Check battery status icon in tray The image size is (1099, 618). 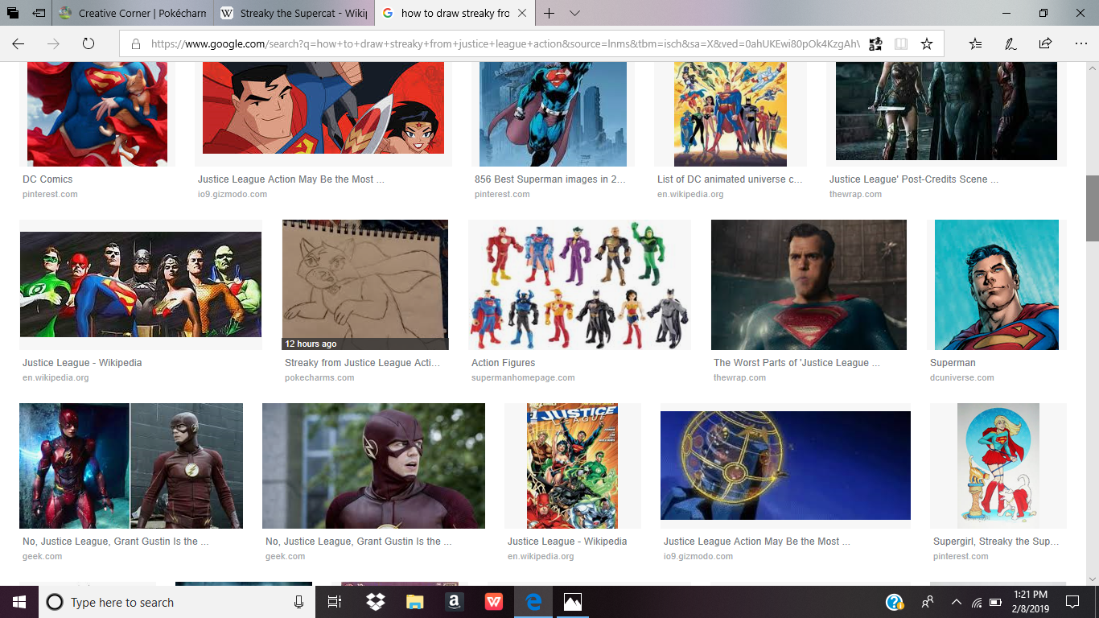(x=995, y=602)
